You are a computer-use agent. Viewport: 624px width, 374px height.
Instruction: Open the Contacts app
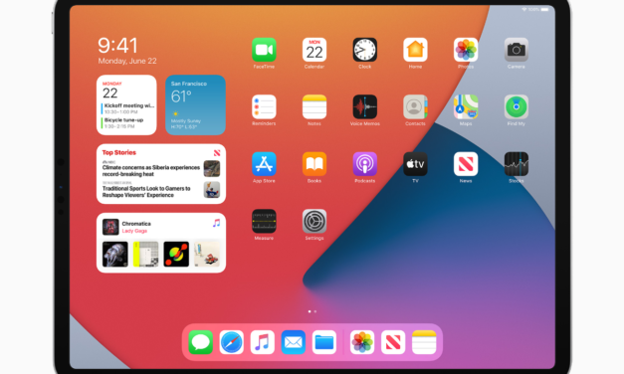[x=415, y=106]
